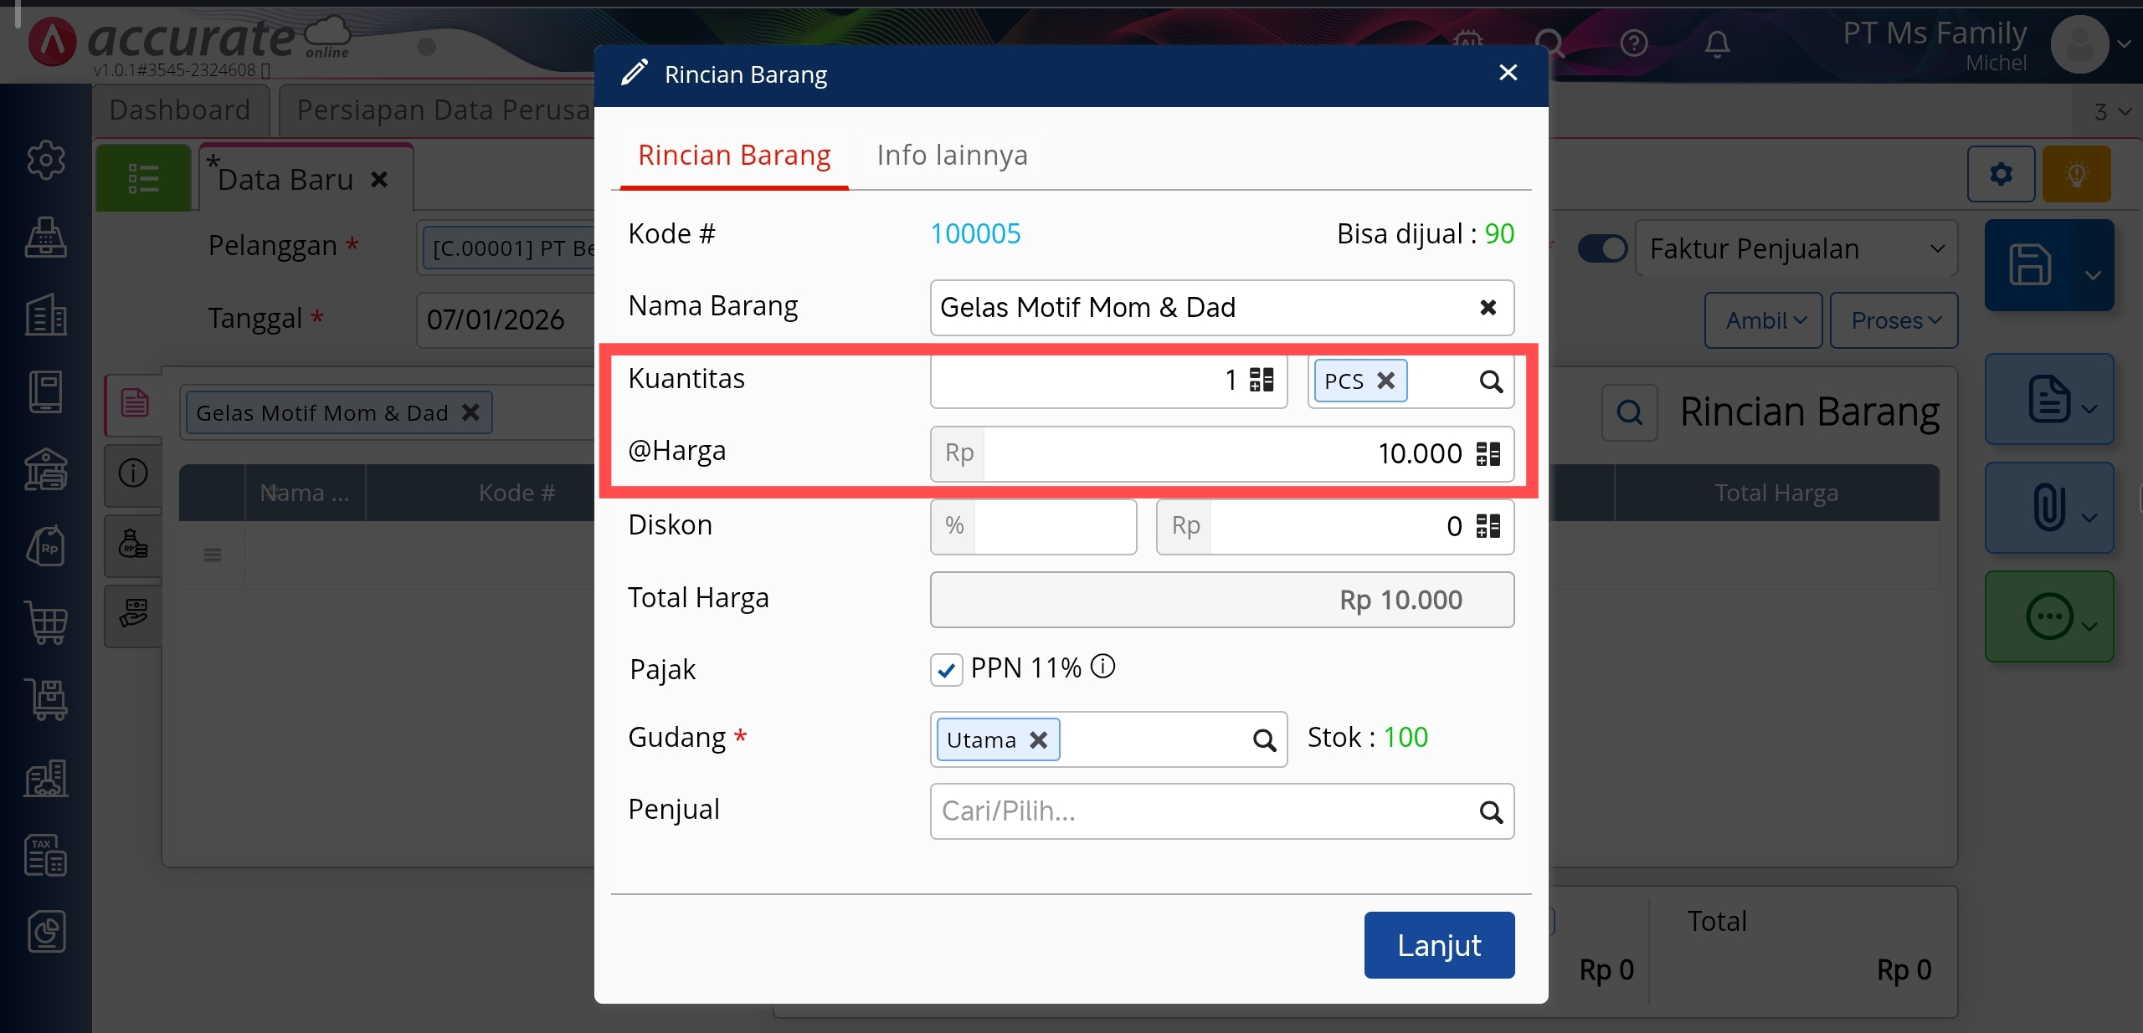2143x1033 pixels.
Task: Toggle the switch beside Faktur Penjualan
Action: (1601, 249)
